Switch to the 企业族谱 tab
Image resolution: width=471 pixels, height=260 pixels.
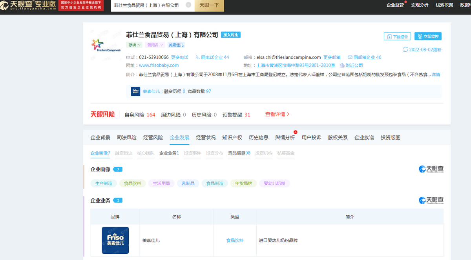point(364,138)
